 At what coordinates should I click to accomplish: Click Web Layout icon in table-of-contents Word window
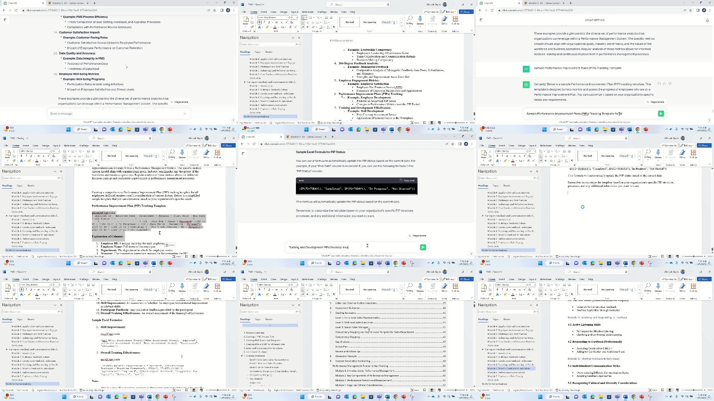(x=439, y=390)
